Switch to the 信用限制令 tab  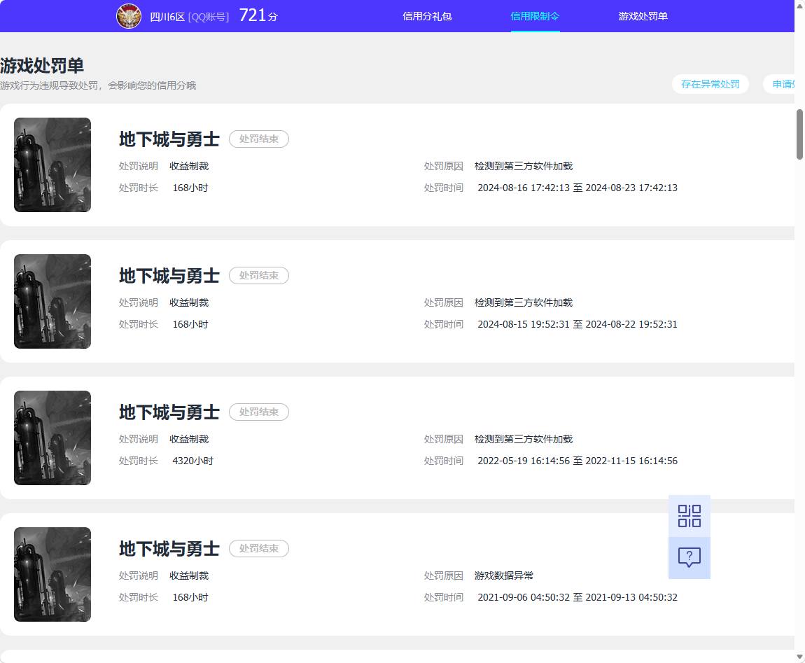(535, 16)
